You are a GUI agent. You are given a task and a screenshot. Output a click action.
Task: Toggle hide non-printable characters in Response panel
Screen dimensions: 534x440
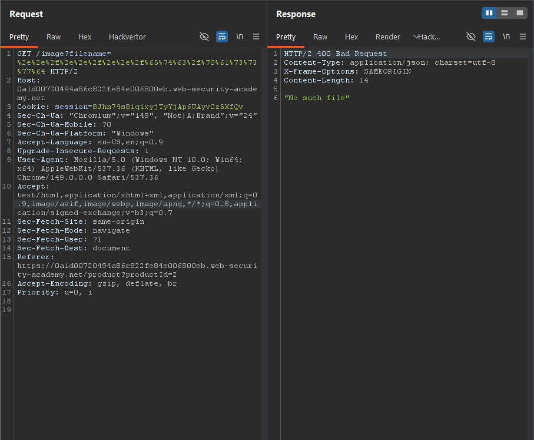click(470, 37)
